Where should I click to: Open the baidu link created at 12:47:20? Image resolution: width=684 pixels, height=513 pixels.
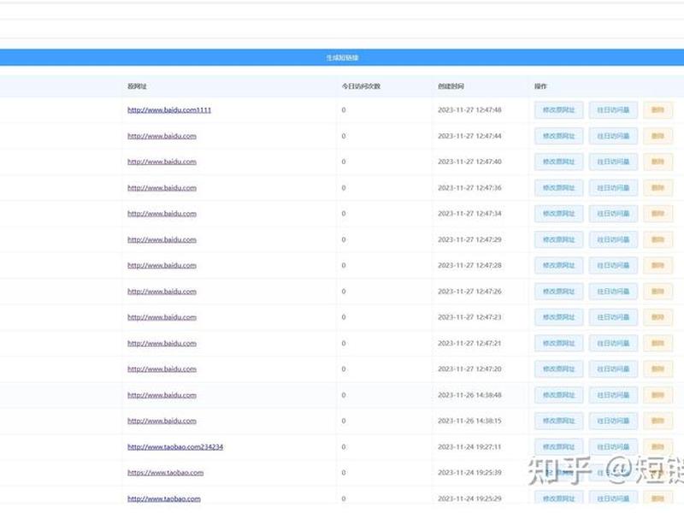click(162, 369)
